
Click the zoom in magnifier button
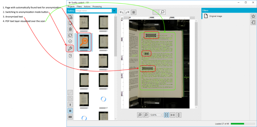(x=140, y=115)
